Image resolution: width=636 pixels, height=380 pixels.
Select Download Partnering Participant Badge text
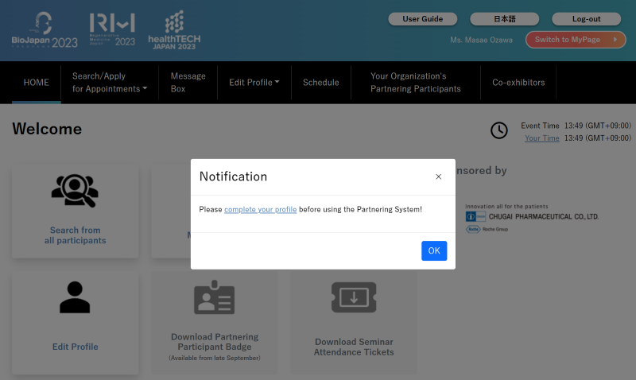click(x=215, y=342)
